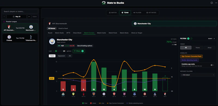
Task: Open the Match Corners stat tab
Action: (89, 33)
